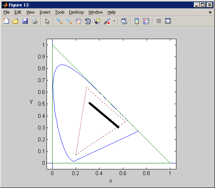
Task: Insert a legend using the toolbar icon
Action: [x=146, y=21]
